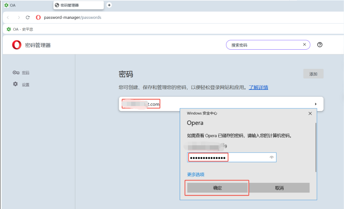Switch to the OA browser tab
Screen dimensions: 344x209
tap(27, 5)
